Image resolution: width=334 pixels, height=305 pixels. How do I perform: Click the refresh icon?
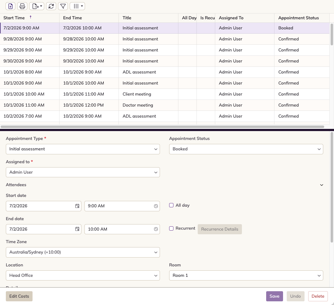[x=51, y=6]
